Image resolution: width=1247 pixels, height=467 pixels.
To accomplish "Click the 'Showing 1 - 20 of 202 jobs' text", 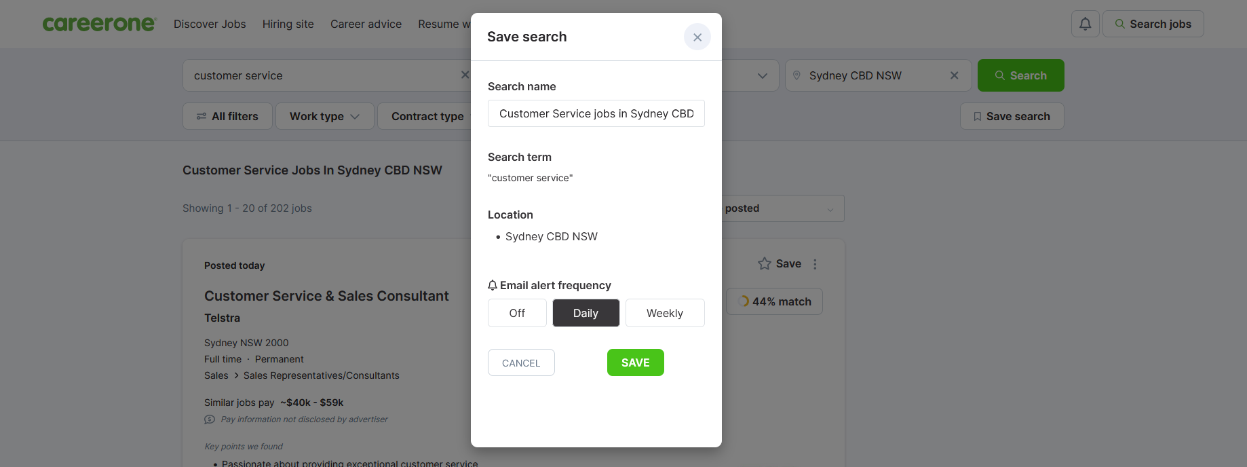I will click(247, 208).
